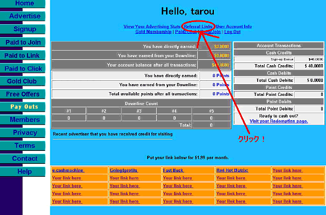Open the Gold Club section
Screen dimensions: 326x215
click(x=23, y=81)
